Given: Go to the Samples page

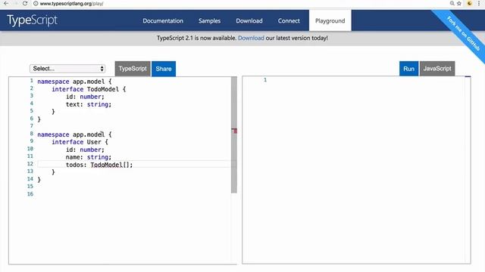Looking at the screenshot, I should [x=209, y=20].
